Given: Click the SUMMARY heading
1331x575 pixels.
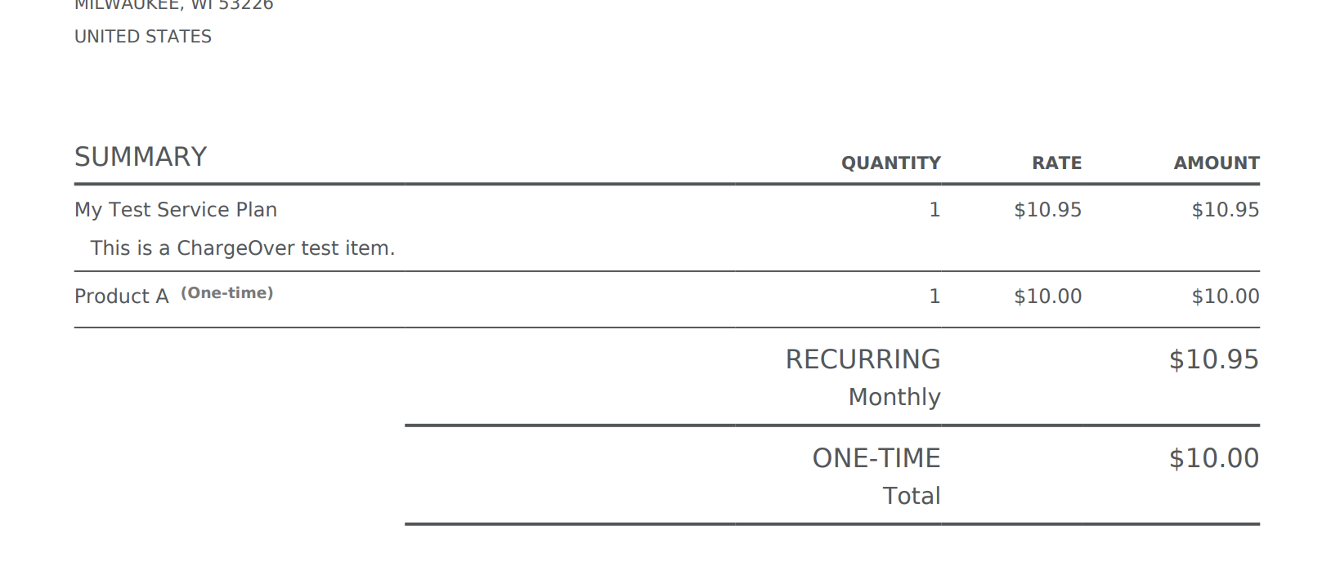Looking at the screenshot, I should (141, 157).
